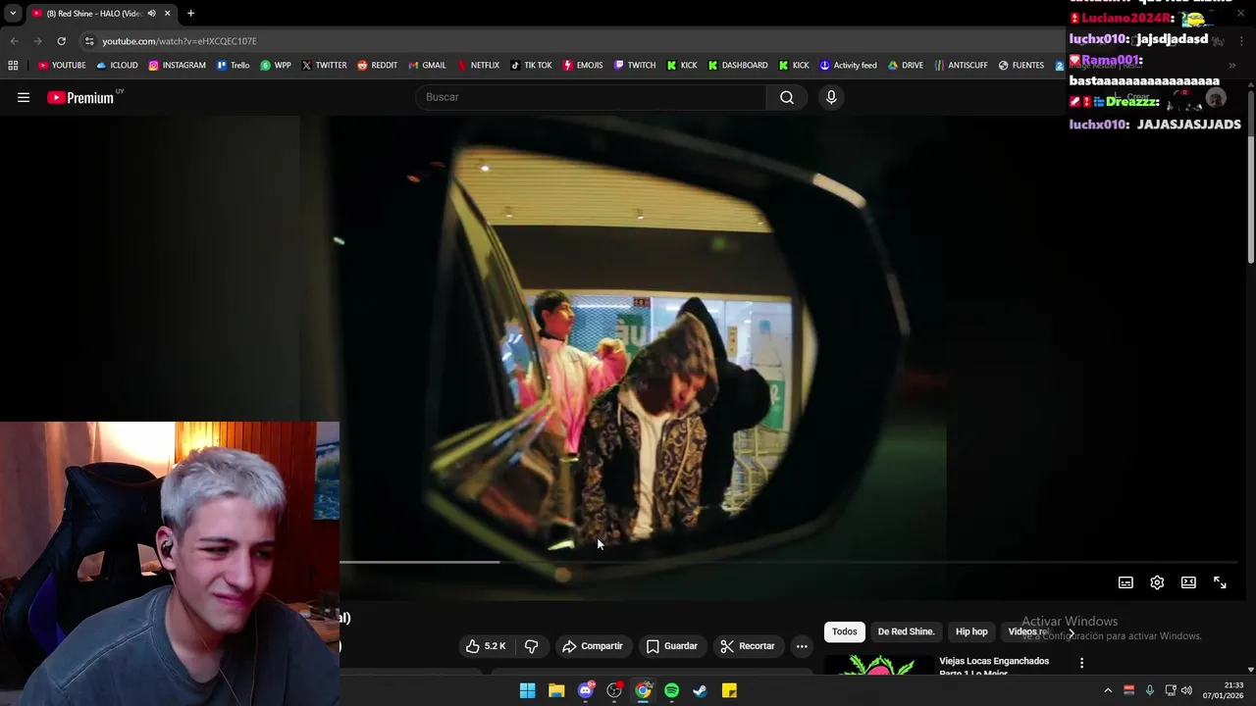The width and height of the screenshot is (1256, 706).
Task: Select the Todos filter chip
Action: (x=844, y=631)
